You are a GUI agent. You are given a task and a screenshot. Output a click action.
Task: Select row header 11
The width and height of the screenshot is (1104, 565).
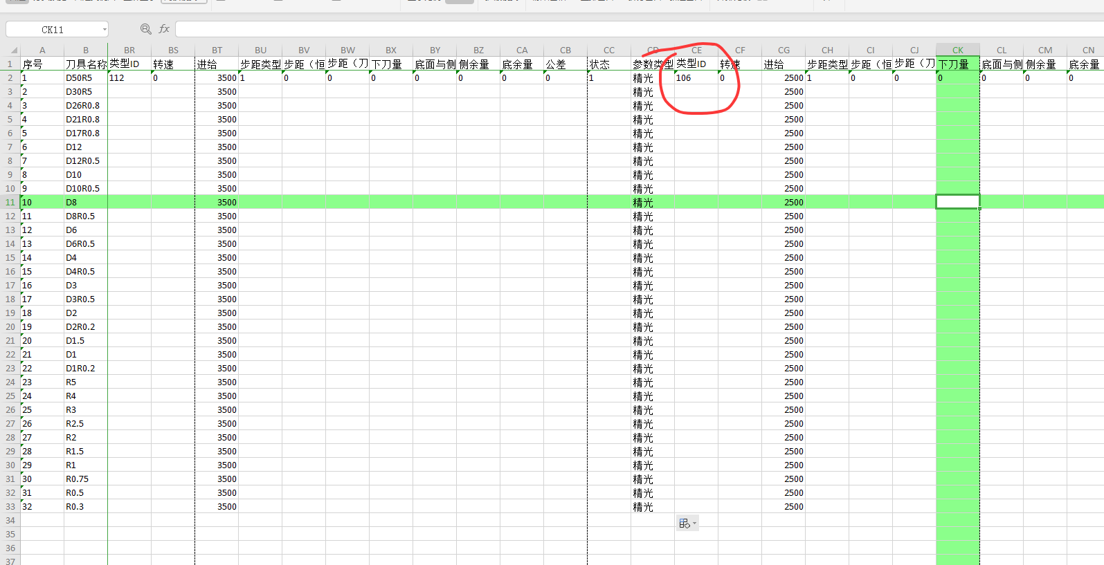(10, 202)
